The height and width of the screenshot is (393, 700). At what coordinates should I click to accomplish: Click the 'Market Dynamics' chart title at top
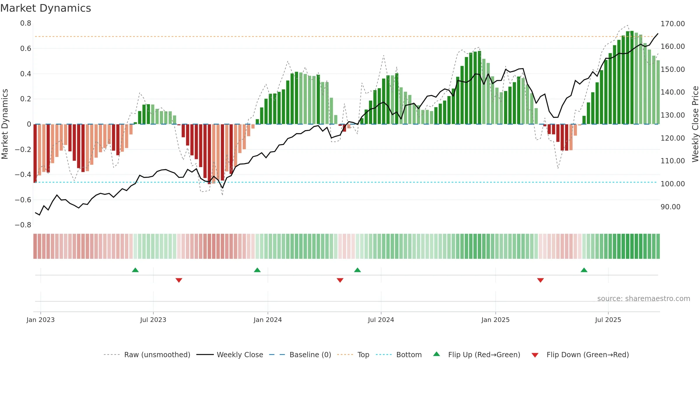pos(46,8)
